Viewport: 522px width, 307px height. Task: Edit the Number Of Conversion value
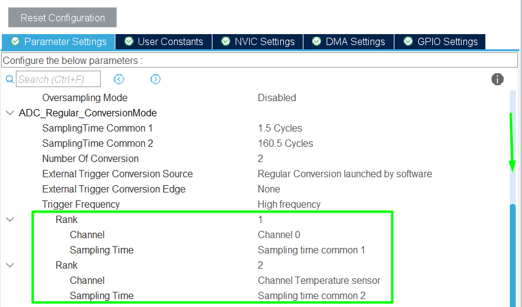pos(261,158)
